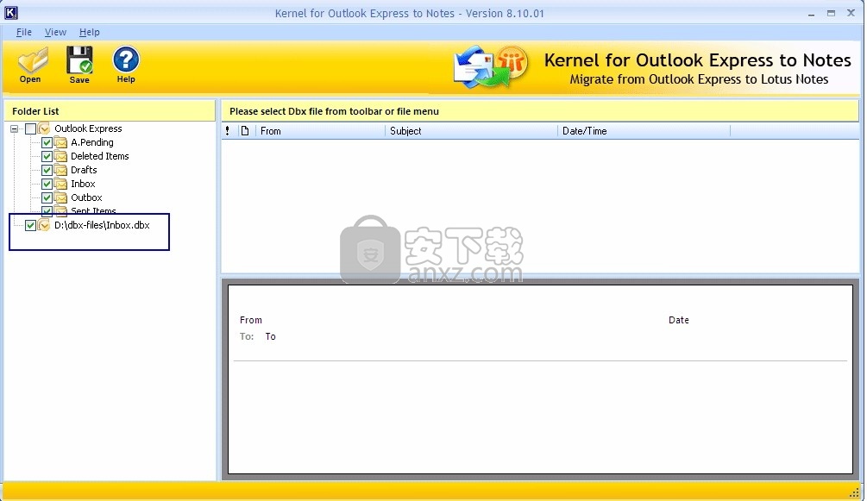Open the File menu
Viewport: 867px width, 501px height.
pos(24,32)
